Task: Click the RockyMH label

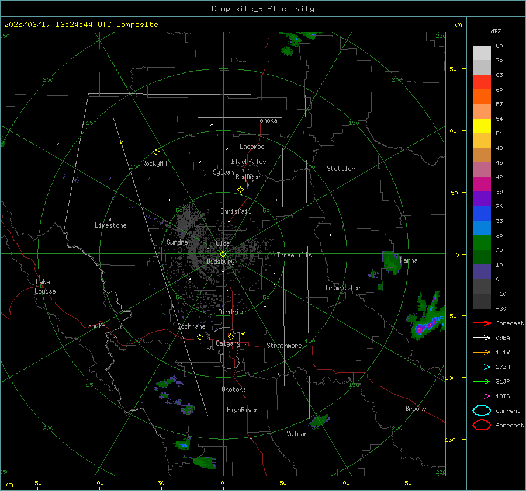Action: 154,163
